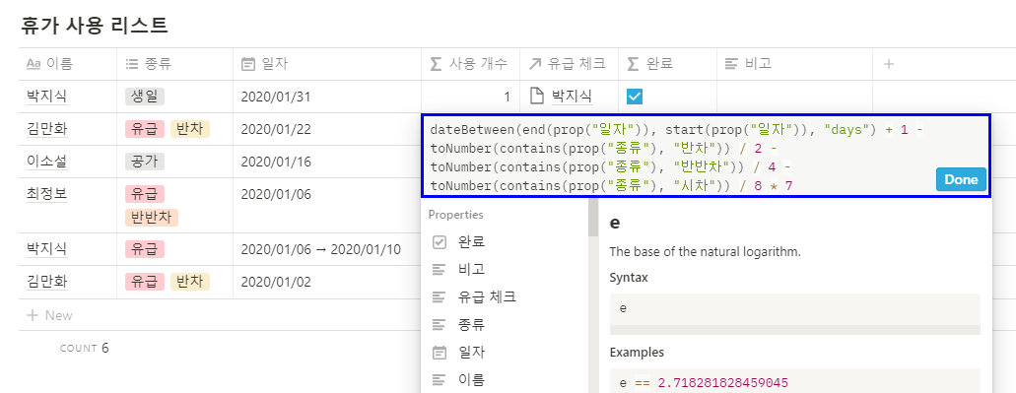Open the 최정보 row name
Screen dimensions: 1016x393
pyautogui.click(x=46, y=194)
